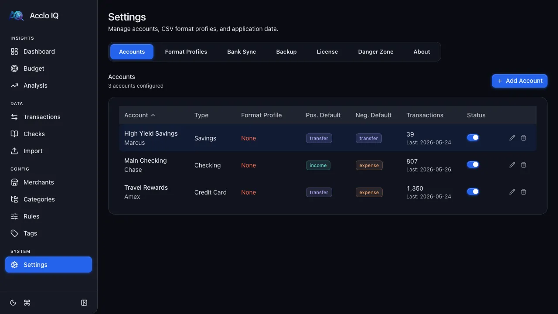Click Travel Rewards positive transfer tag
558x314 pixels.
pyautogui.click(x=319, y=192)
